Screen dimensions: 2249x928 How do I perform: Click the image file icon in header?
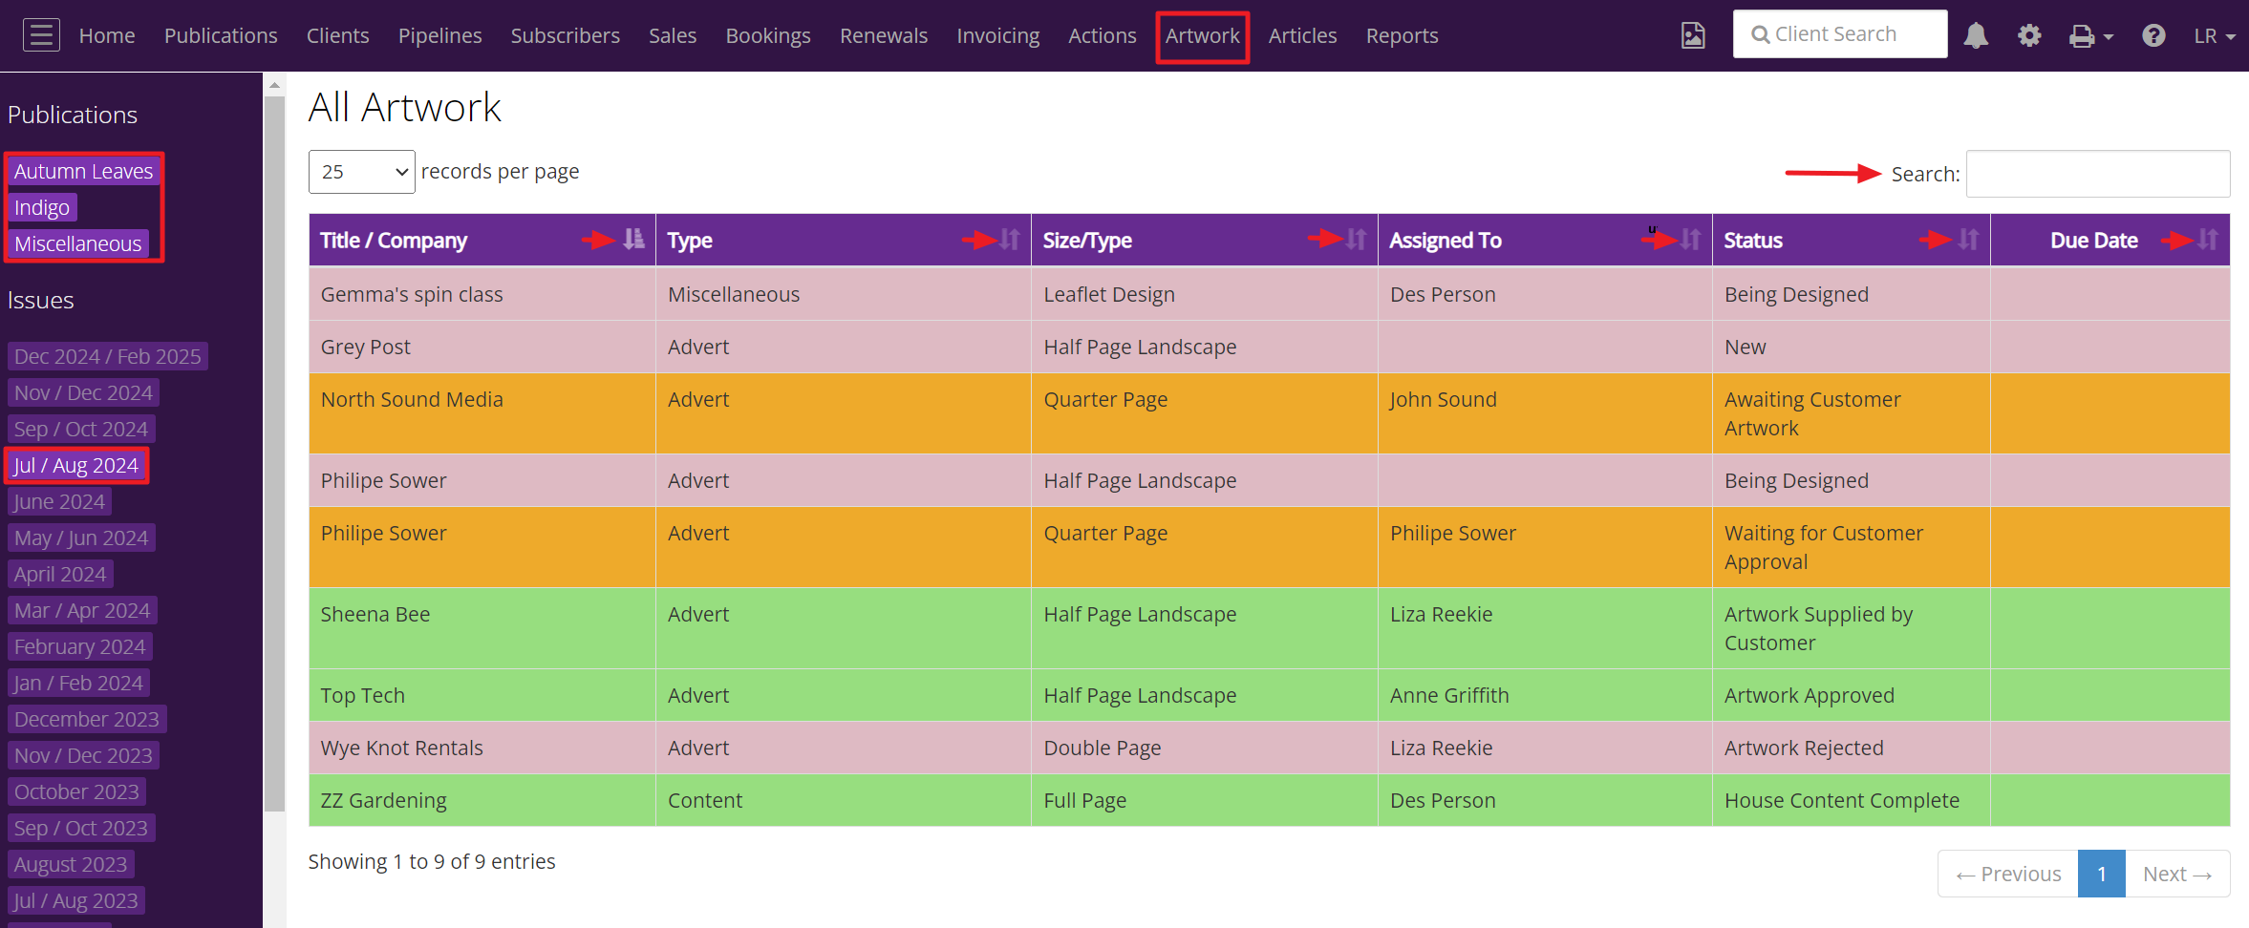coord(1693,35)
